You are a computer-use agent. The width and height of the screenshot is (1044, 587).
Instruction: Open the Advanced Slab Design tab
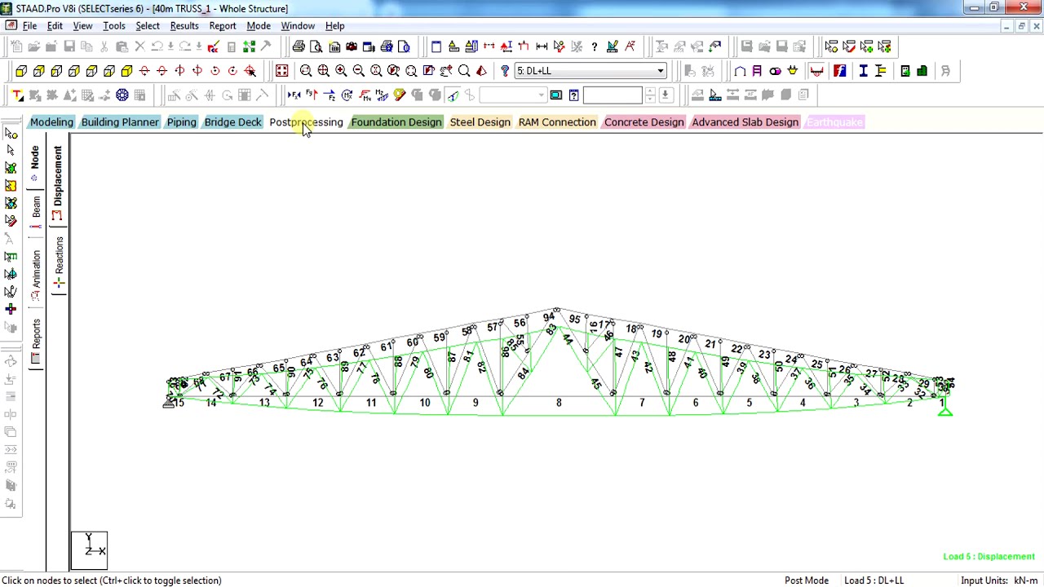click(745, 122)
